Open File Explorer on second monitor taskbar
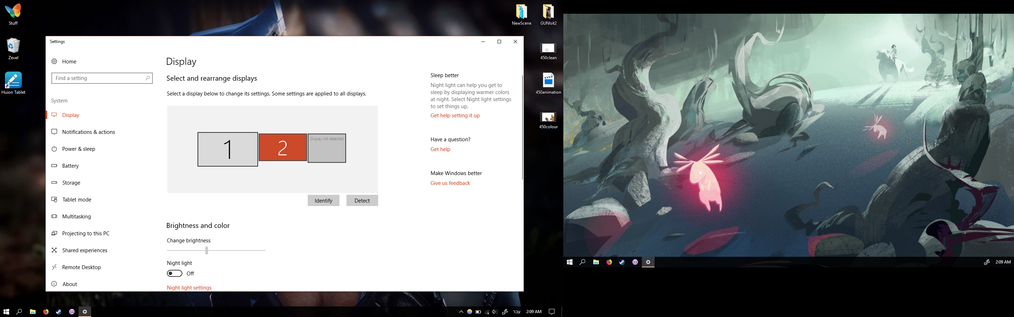This screenshot has width=1014, height=317. [596, 262]
